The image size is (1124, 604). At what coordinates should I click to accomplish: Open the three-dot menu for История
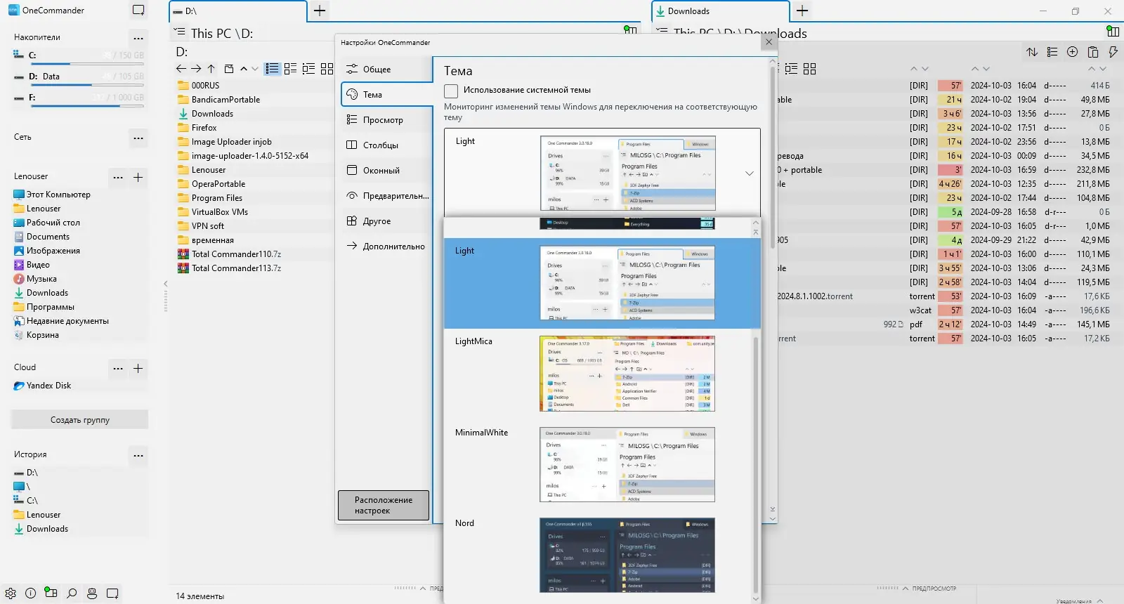138,455
